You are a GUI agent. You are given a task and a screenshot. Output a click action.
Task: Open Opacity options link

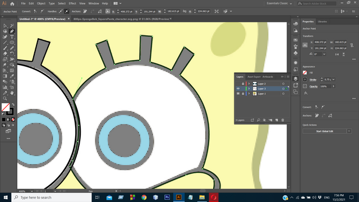(x=314, y=86)
